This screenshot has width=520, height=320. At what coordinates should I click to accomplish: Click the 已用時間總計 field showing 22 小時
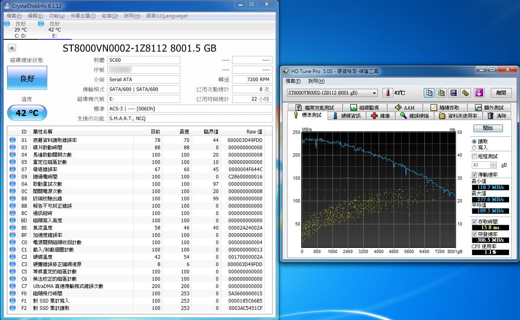point(252,99)
